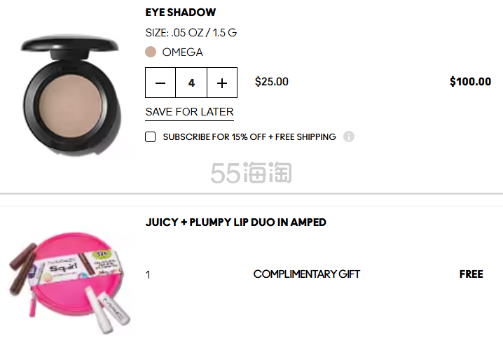Click the Complimentary Gift label
503x345 pixels.
(x=306, y=274)
